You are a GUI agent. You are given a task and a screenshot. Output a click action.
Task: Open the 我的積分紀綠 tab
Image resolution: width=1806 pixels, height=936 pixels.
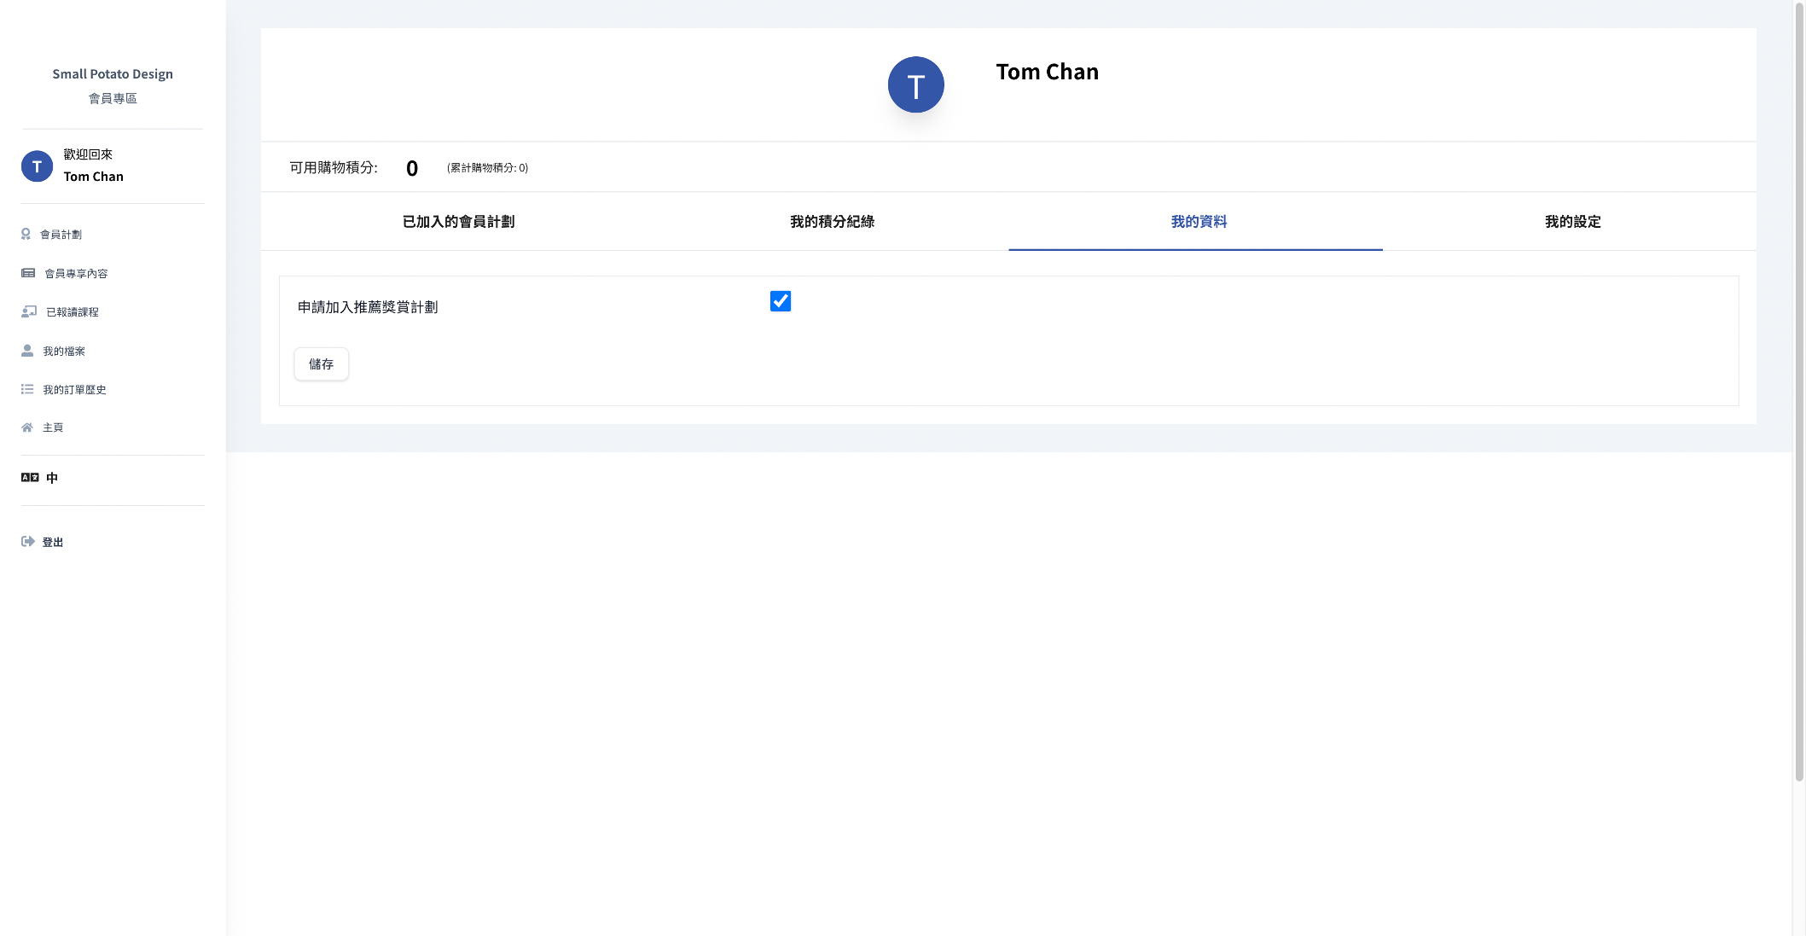pyautogui.click(x=832, y=222)
